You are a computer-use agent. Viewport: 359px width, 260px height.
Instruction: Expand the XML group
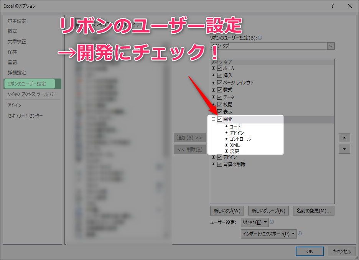pos(226,145)
